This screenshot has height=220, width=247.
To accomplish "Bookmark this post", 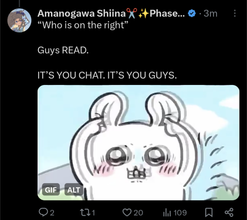I will click(x=209, y=213).
